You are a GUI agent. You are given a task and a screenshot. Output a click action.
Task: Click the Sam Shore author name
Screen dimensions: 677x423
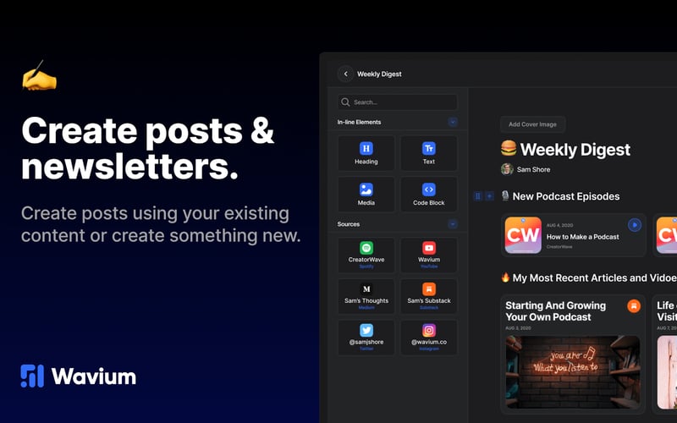[x=534, y=170]
